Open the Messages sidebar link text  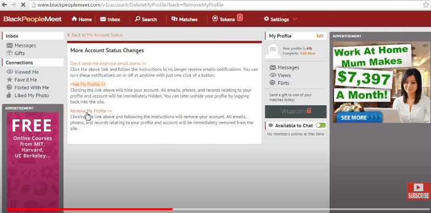[25, 46]
